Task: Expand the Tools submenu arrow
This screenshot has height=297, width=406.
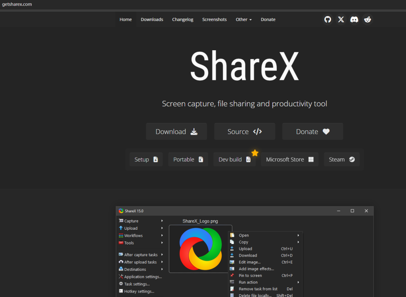Action: (162, 243)
